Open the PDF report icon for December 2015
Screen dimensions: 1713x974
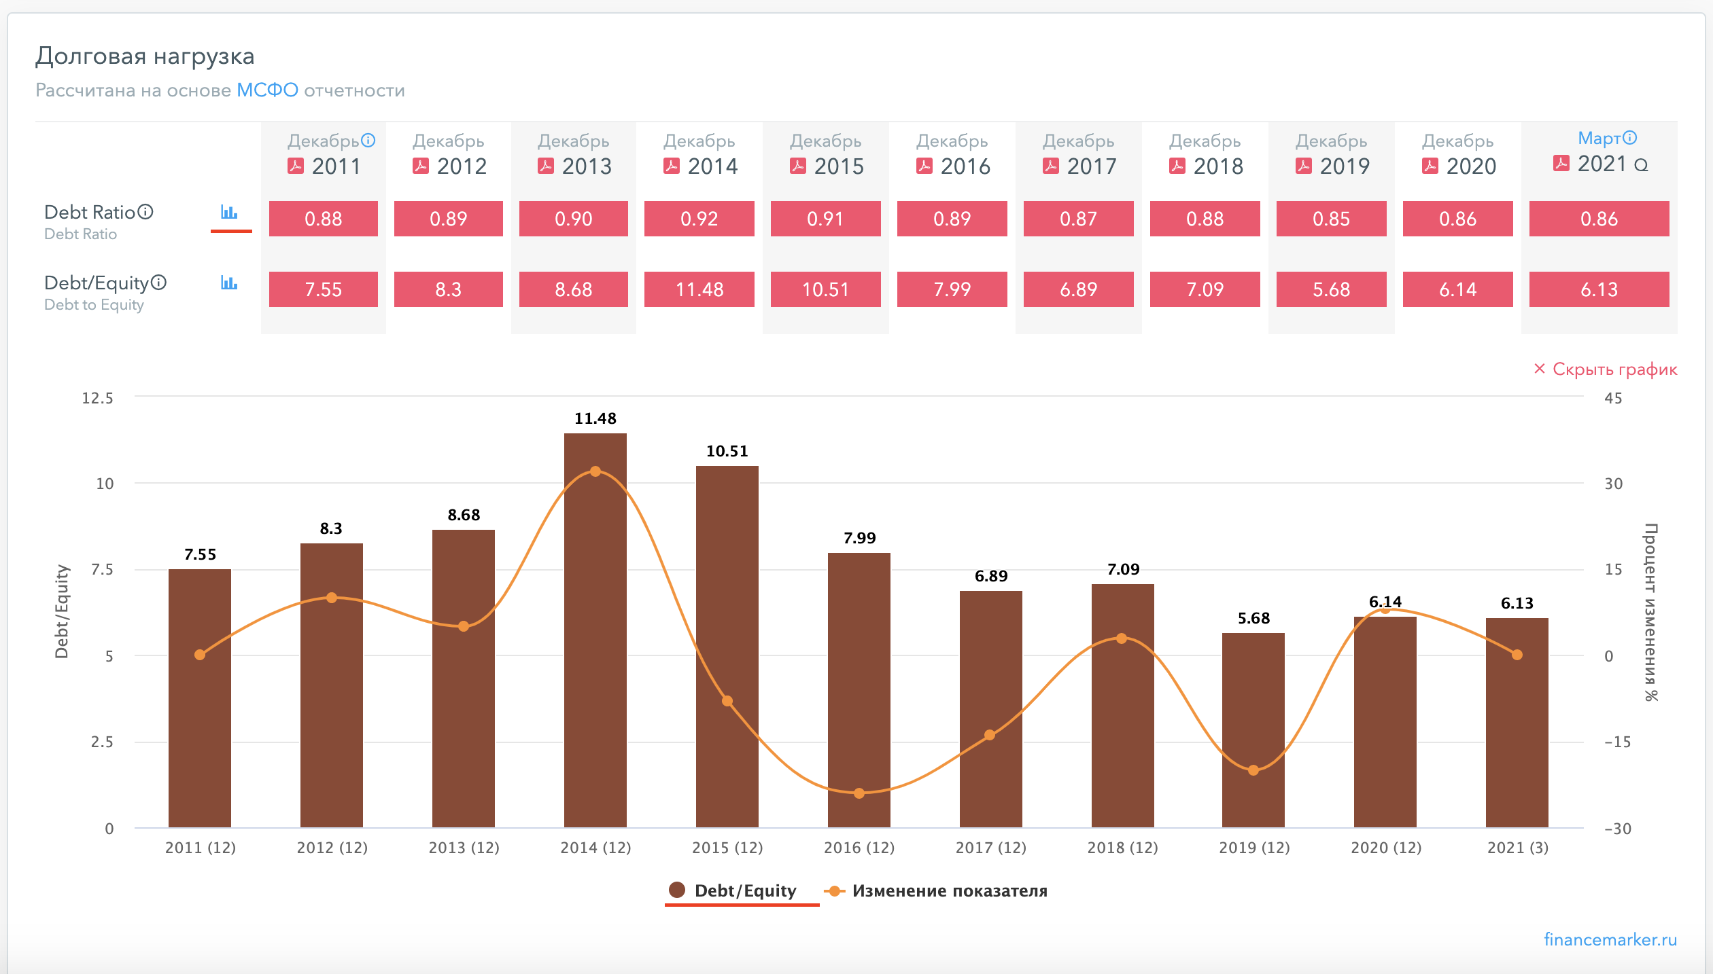pos(798,166)
